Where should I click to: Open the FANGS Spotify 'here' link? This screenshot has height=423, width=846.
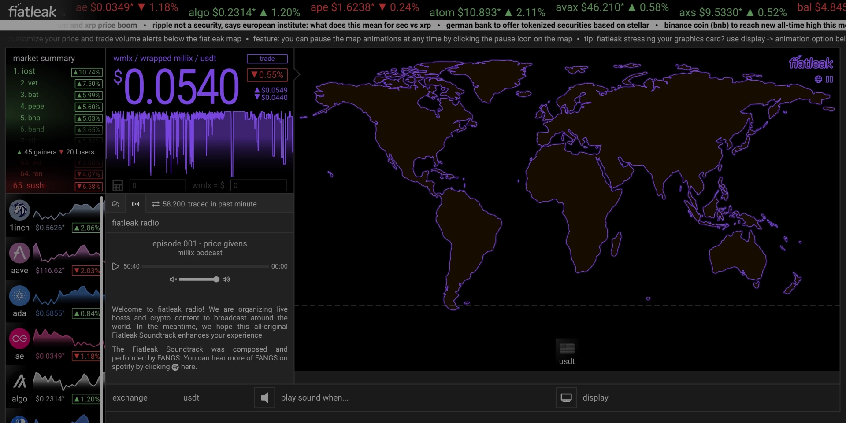tap(189, 367)
